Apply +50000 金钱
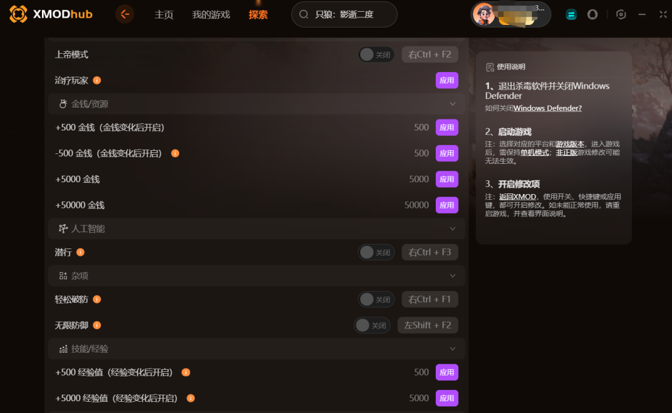The height and width of the screenshot is (413, 672). click(446, 205)
